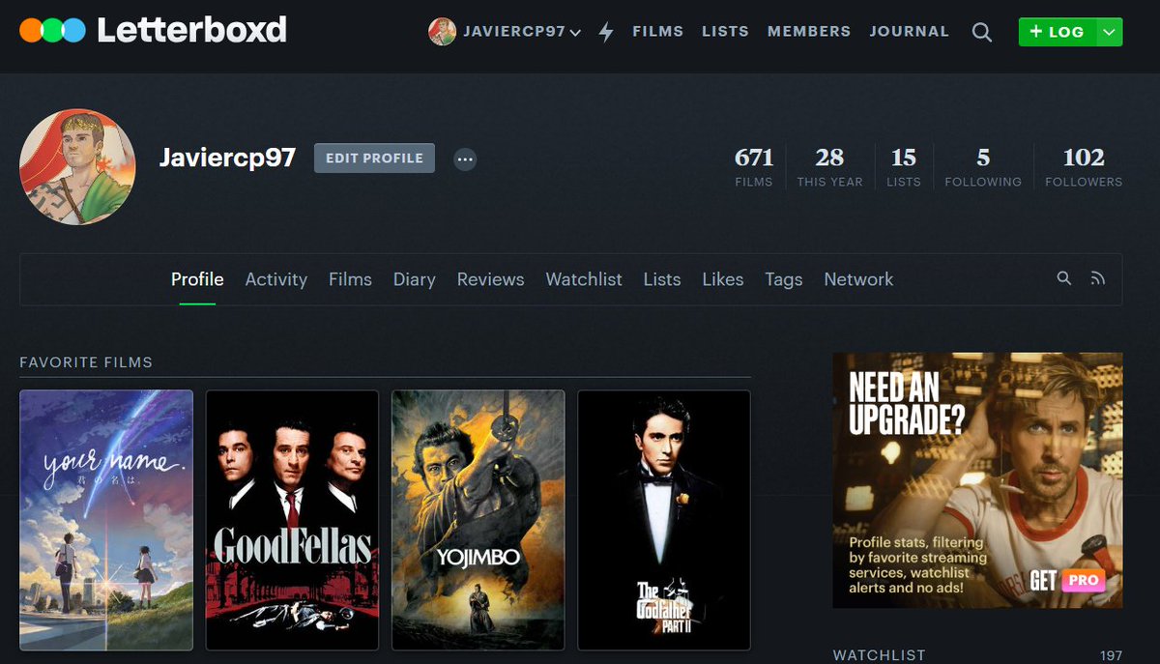
Task: Click the 671 Films stat
Action: (754, 166)
